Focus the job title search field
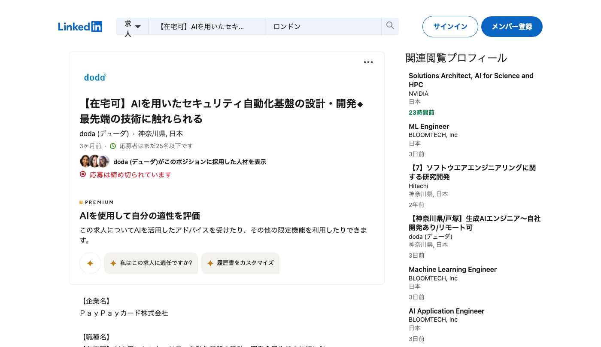Image resolution: width=601 pixels, height=347 pixels. pos(207,27)
